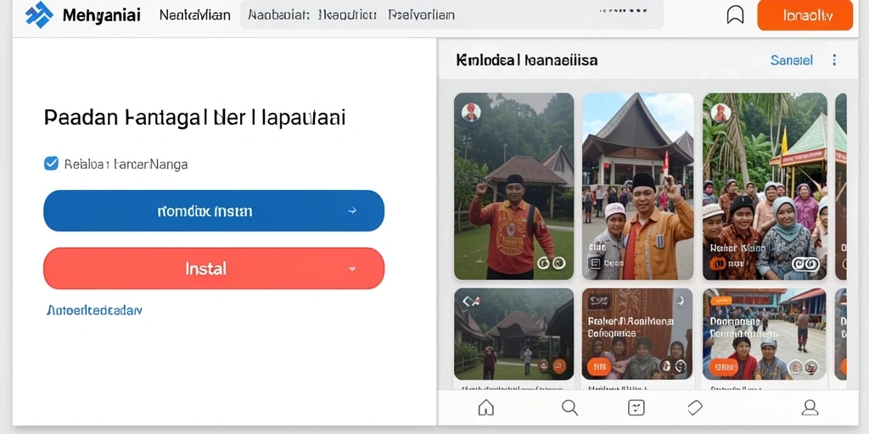The image size is (869, 434).
Task: Open the Neatalviian menu item
Action: [194, 15]
